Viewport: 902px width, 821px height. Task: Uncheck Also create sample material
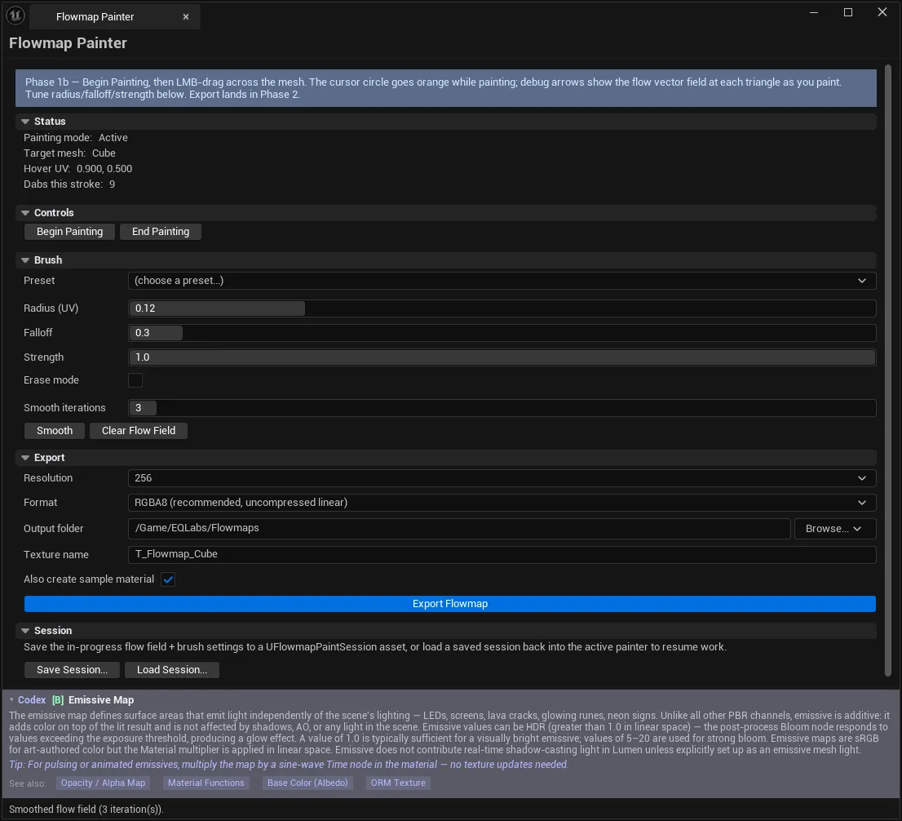168,579
